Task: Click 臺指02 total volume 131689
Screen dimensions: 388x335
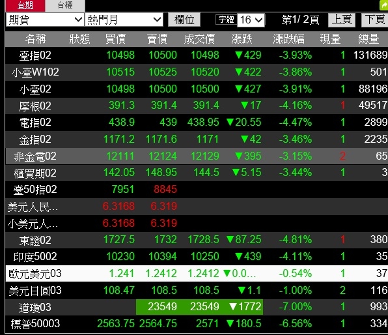Action: [x=370, y=55]
